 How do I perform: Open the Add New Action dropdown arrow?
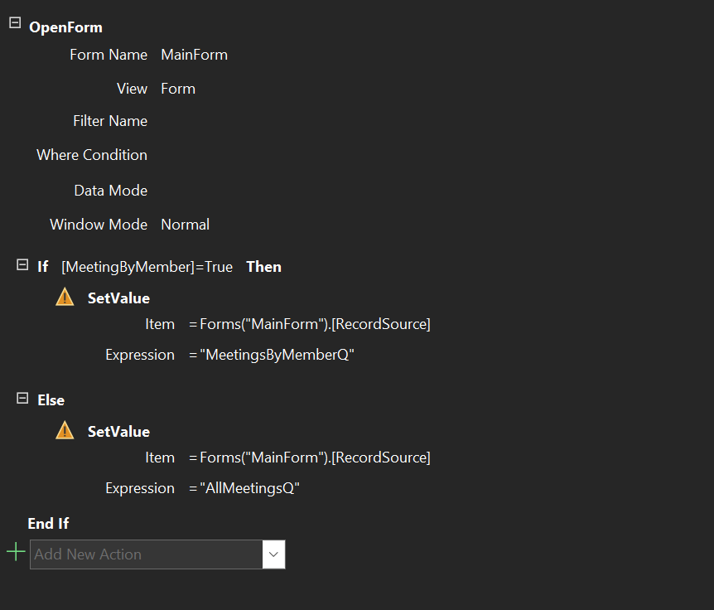pos(273,554)
